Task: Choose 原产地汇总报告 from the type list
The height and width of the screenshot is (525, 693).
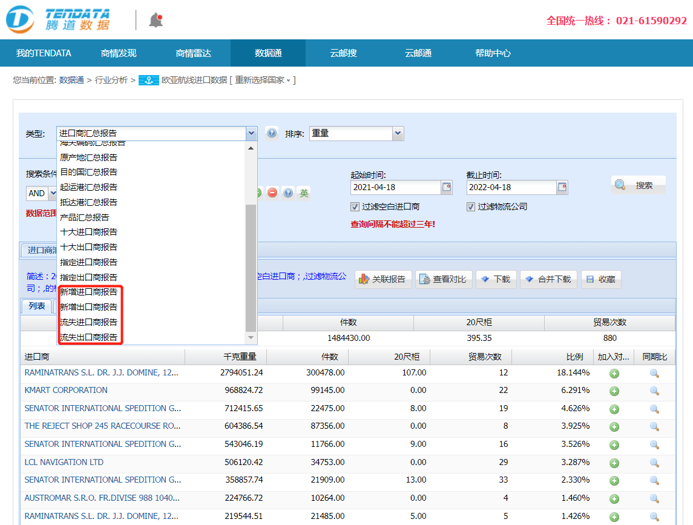Action: point(89,157)
